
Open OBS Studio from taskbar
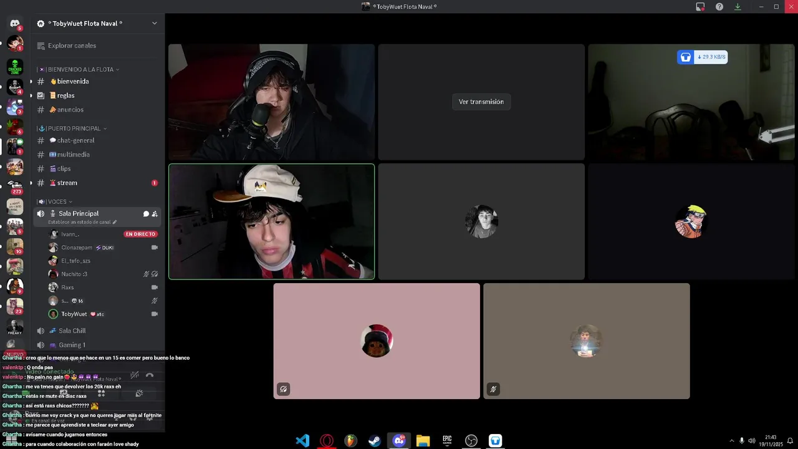pyautogui.click(x=471, y=441)
